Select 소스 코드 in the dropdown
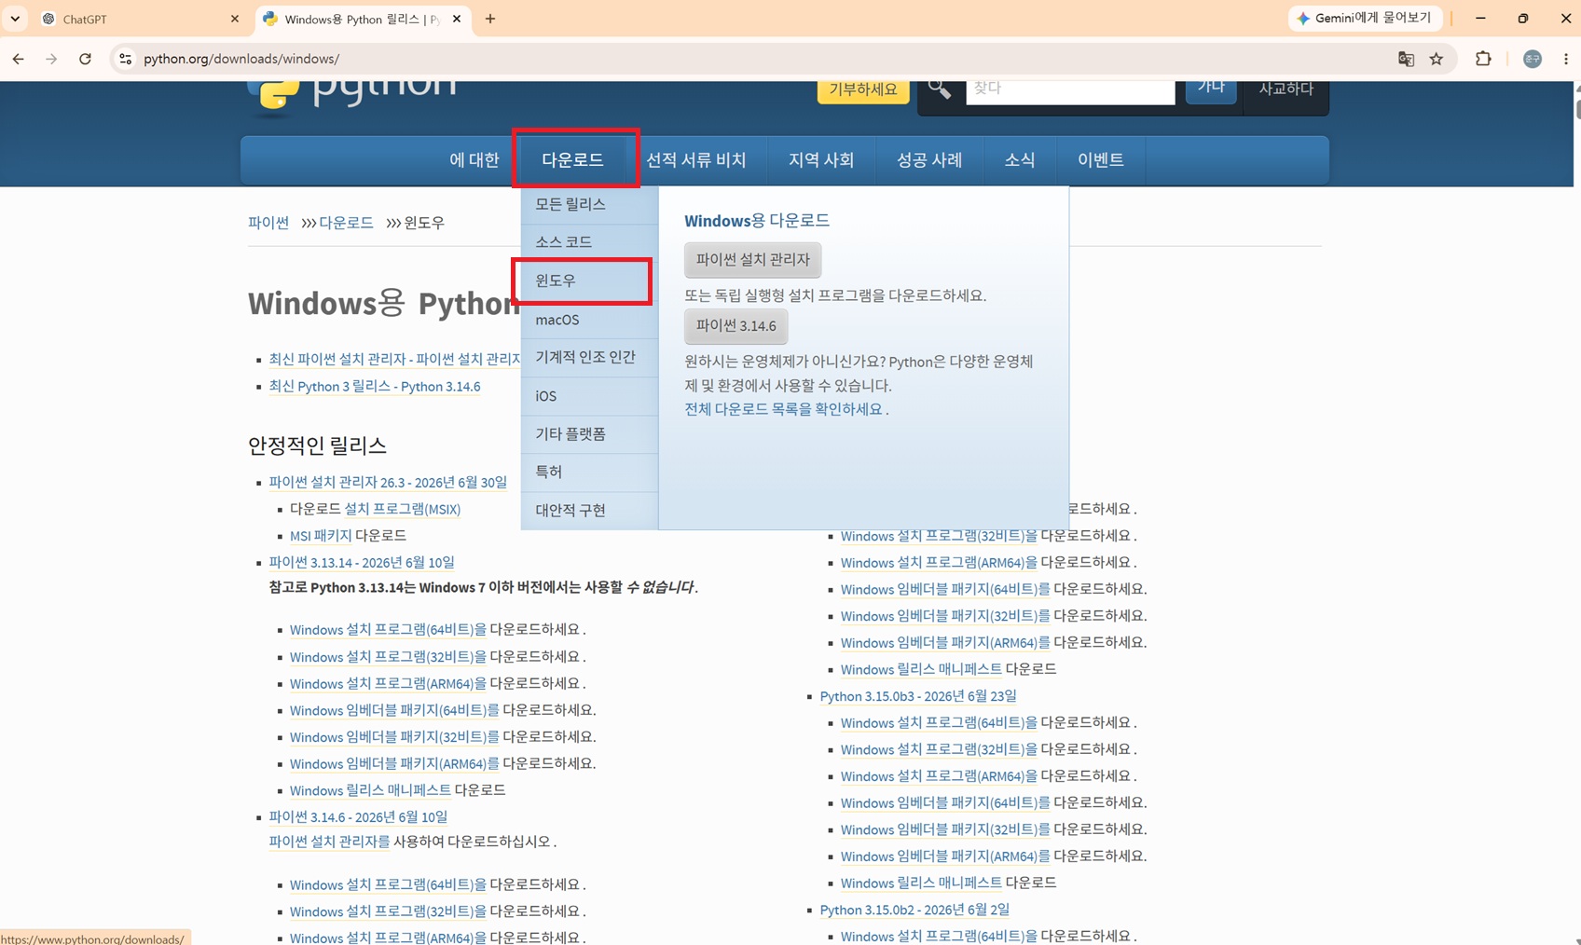 pos(589,242)
